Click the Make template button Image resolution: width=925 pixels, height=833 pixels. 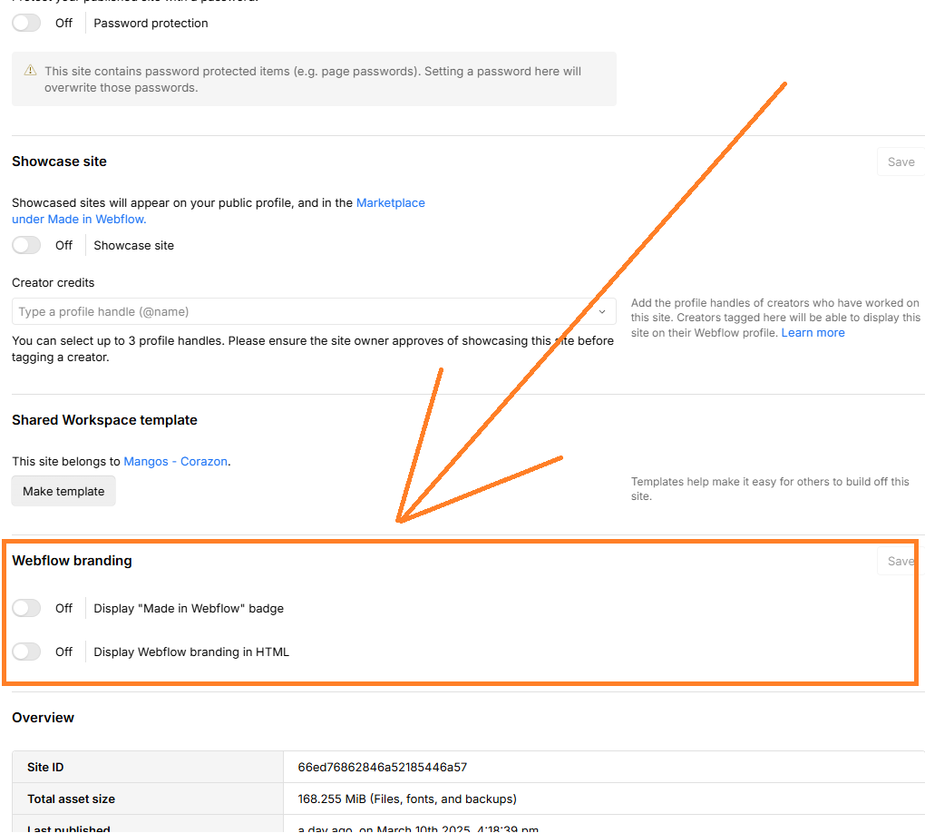[x=63, y=491]
